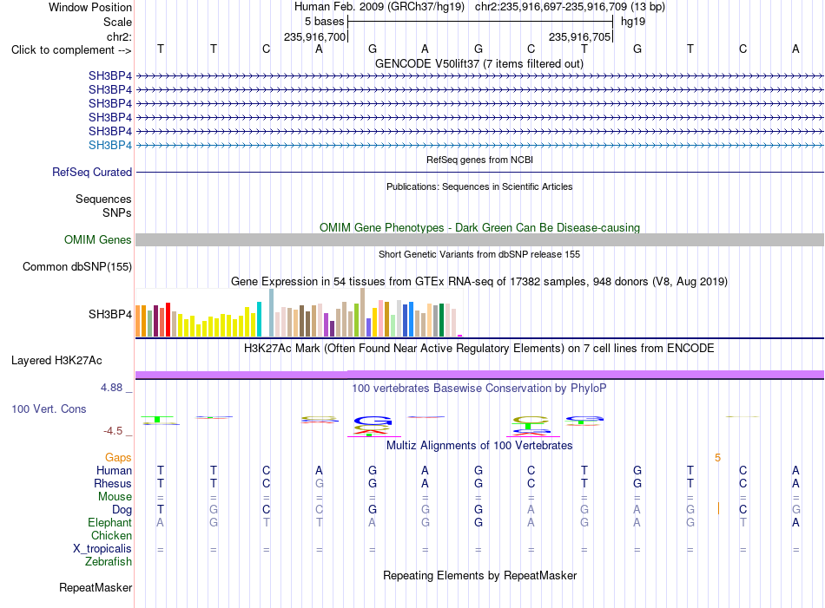Open the Layered H3K27Ac track label
The height and width of the screenshot is (608, 825).
point(56,361)
